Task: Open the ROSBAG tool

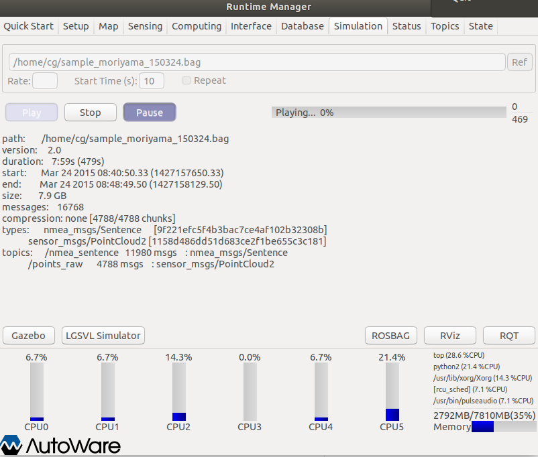Action: click(391, 335)
